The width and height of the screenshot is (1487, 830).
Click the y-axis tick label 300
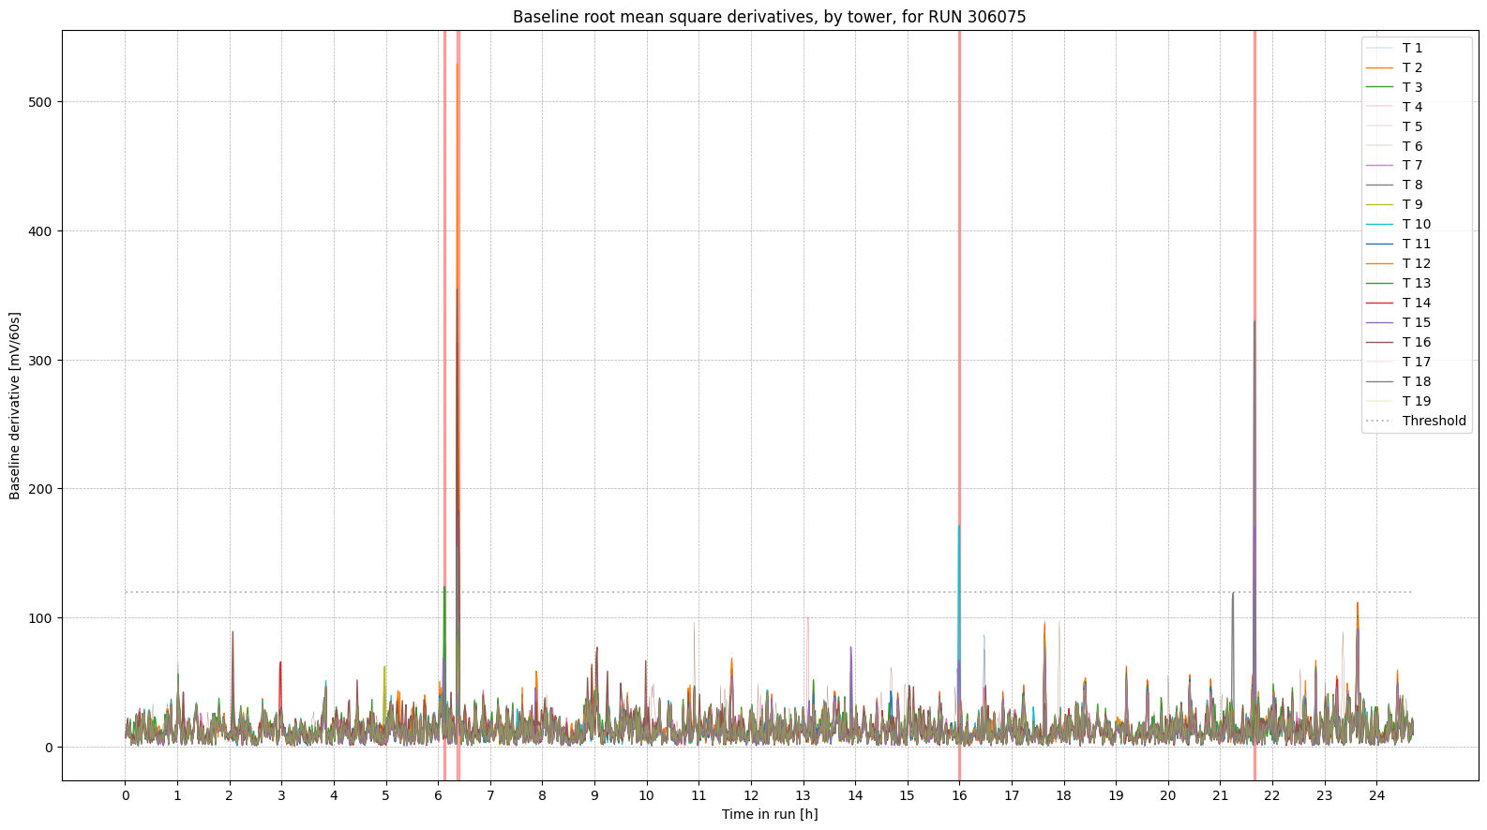[42, 361]
